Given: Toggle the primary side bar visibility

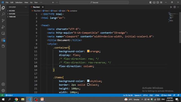Looking at the screenshot, I should (x=151, y=3).
